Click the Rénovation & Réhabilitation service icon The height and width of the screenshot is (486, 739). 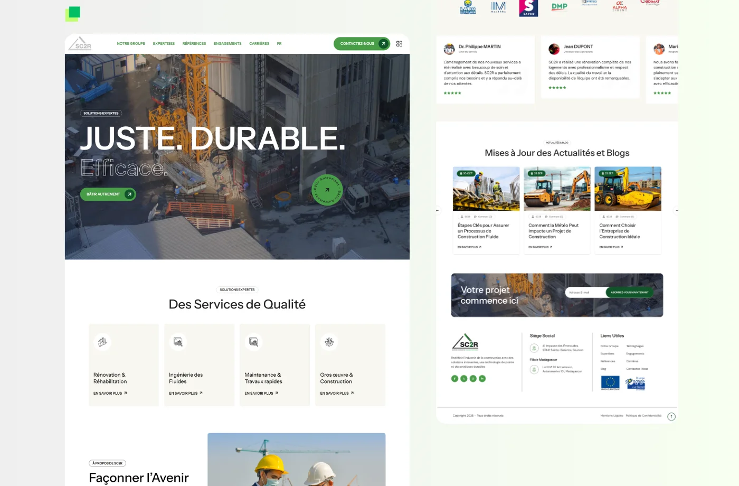(102, 342)
